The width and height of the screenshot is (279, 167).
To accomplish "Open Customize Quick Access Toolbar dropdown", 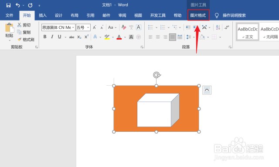I will click(x=39, y=6).
